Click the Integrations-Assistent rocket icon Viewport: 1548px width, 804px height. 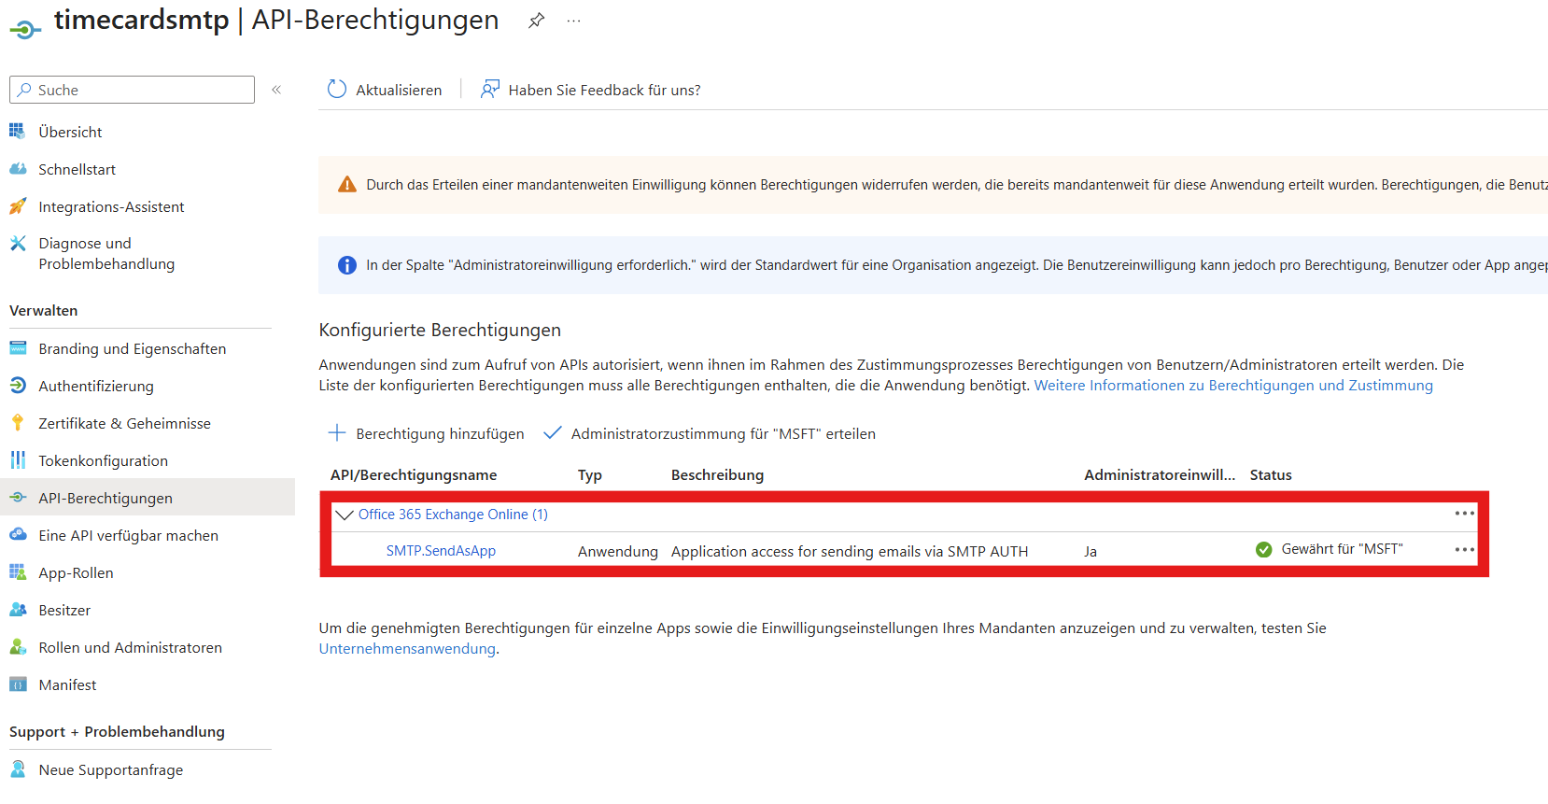click(x=18, y=206)
